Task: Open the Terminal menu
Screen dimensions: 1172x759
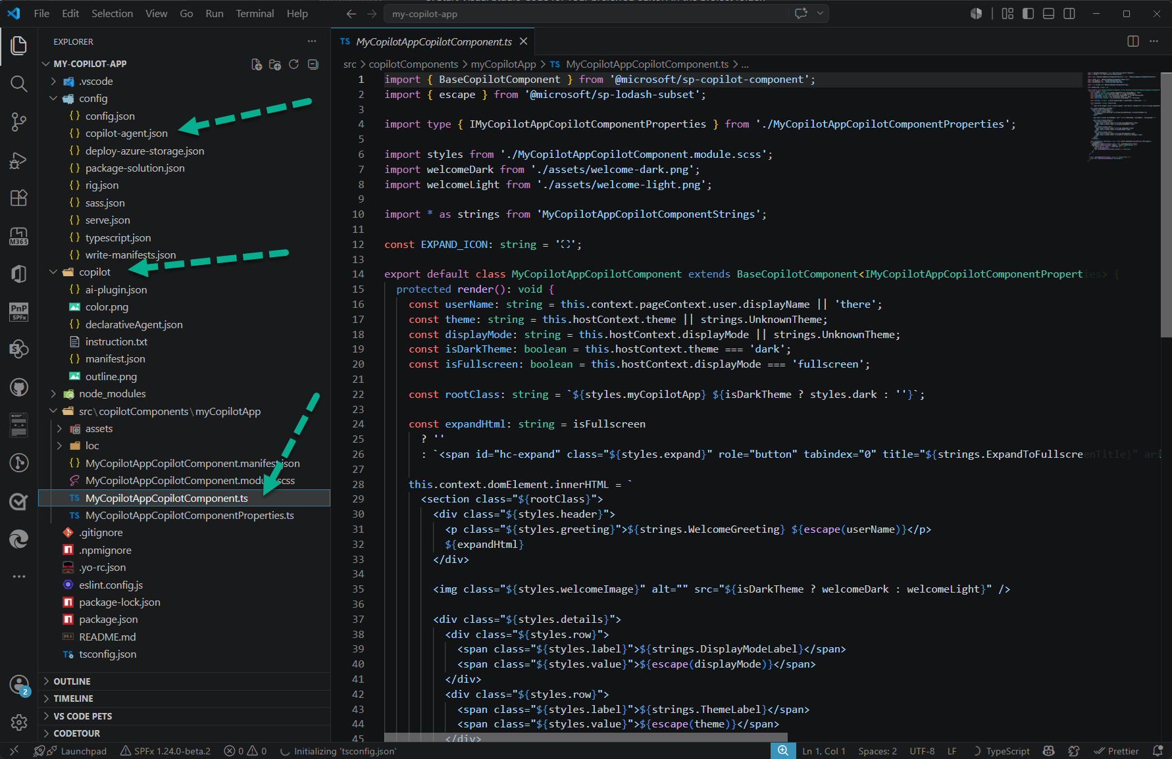Action: [x=255, y=13]
